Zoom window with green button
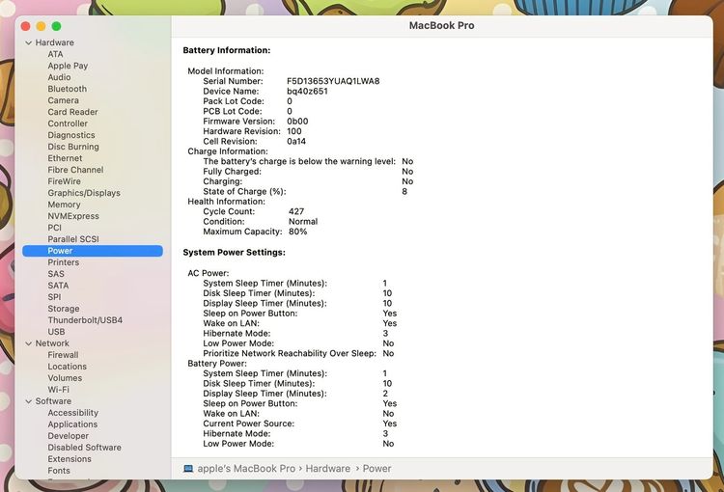 pyautogui.click(x=56, y=26)
